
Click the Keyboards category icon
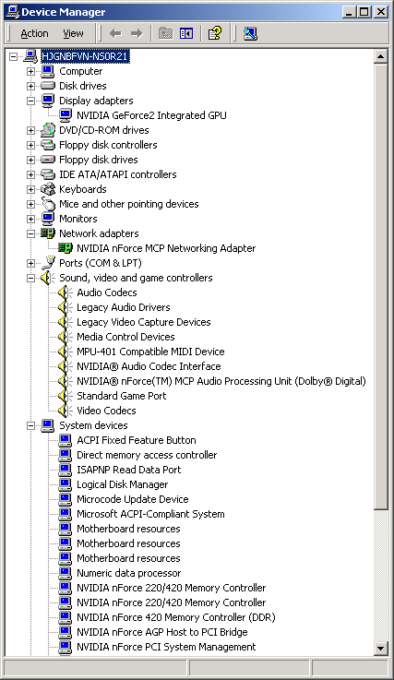tap(48, 189)
